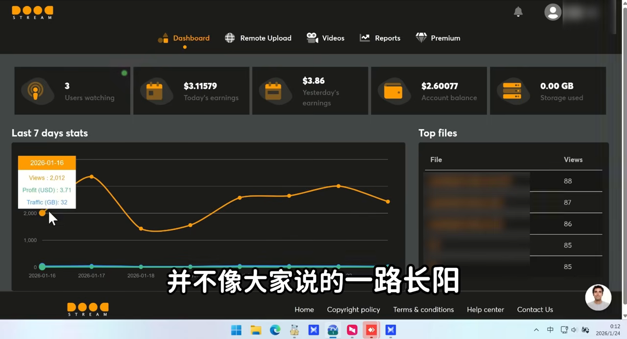
Task: Navigate to the Videos section
Action: pyautogui.click(x=325, y=38)
